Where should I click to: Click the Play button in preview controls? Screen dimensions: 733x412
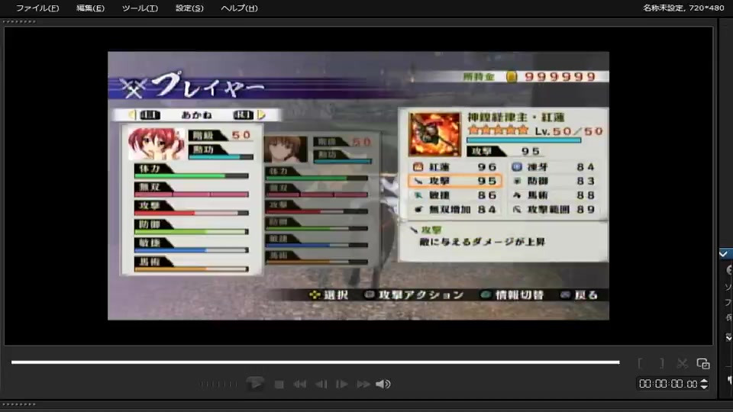pos(255,384)
